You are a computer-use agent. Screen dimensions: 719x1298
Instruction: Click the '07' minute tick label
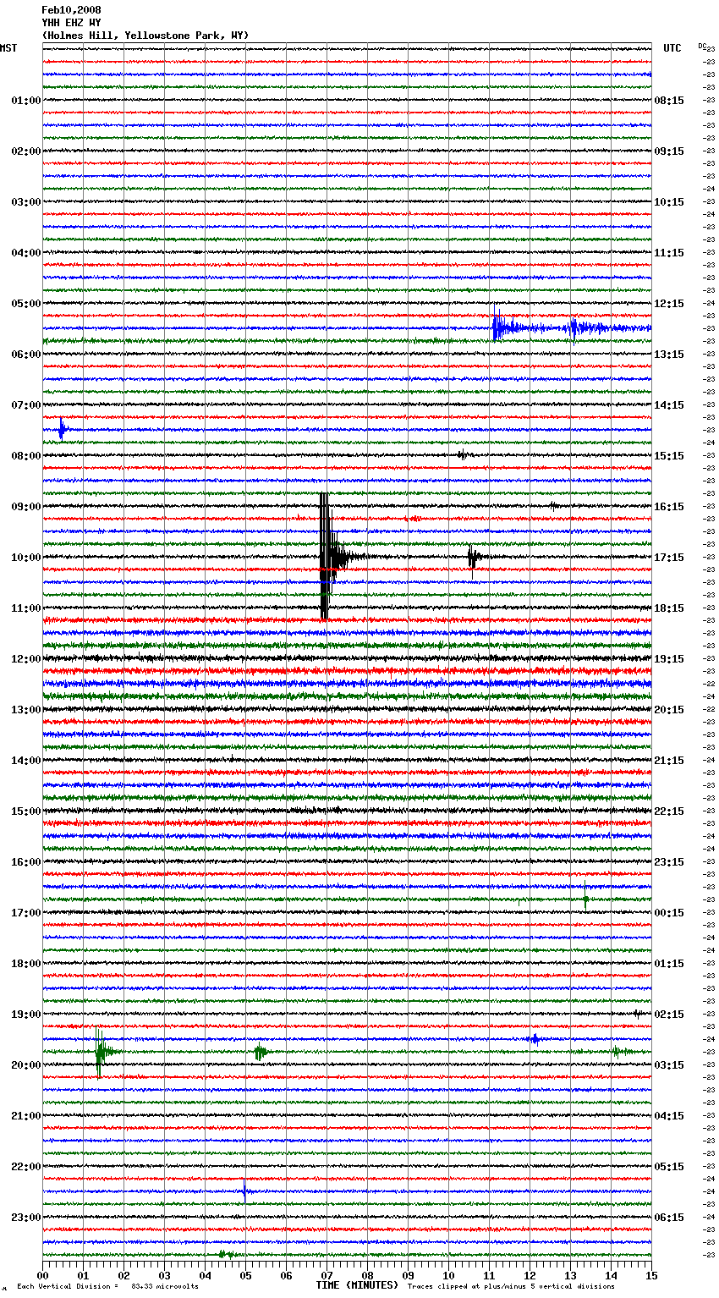coord(327,1275)
